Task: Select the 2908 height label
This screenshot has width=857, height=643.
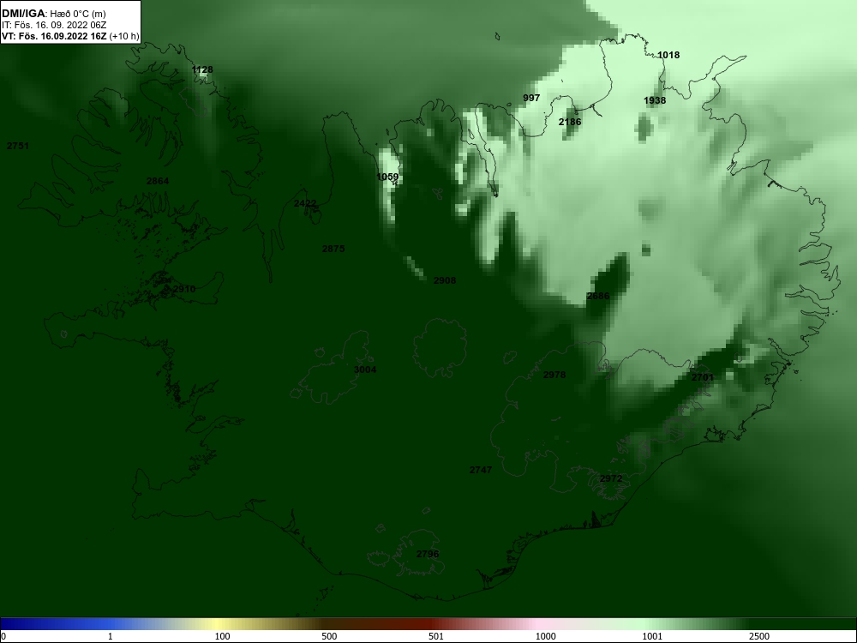Action: [x=444, y=280]
